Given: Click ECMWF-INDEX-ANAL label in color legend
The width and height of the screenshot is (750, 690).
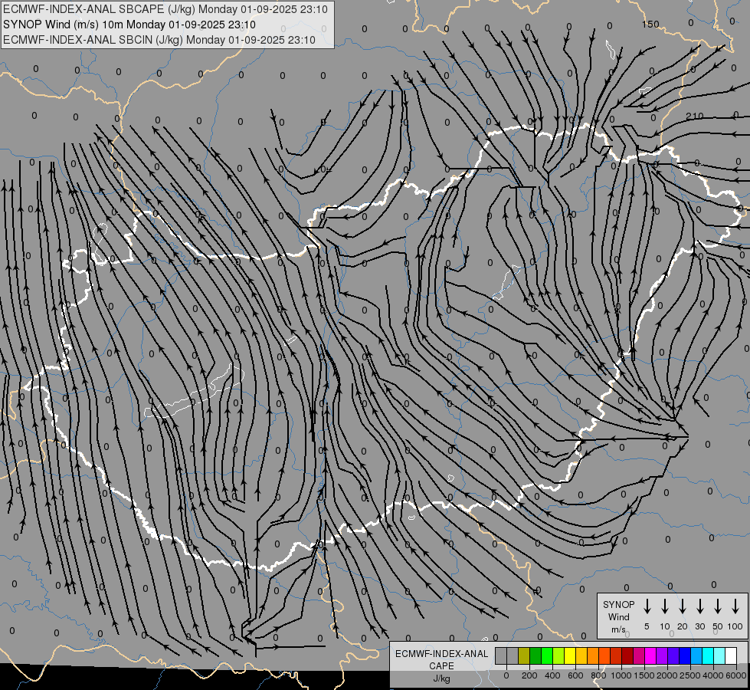Looking at the screenshot, I should [441, 654].
